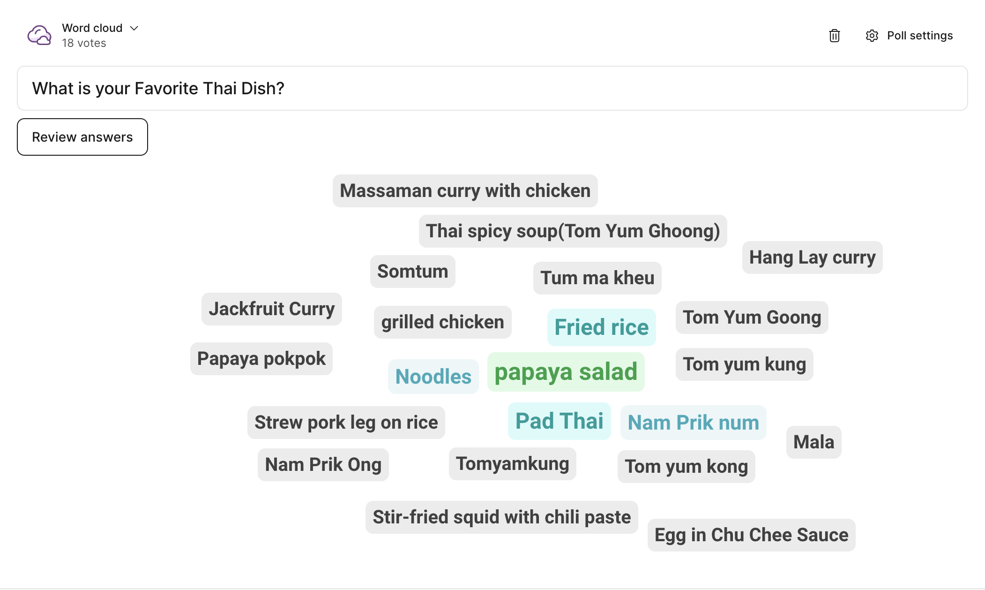The height and width of the screenshot is (590, 985).
Task: Select the Pad Thai word tag
Action: (x=559, y=421)
